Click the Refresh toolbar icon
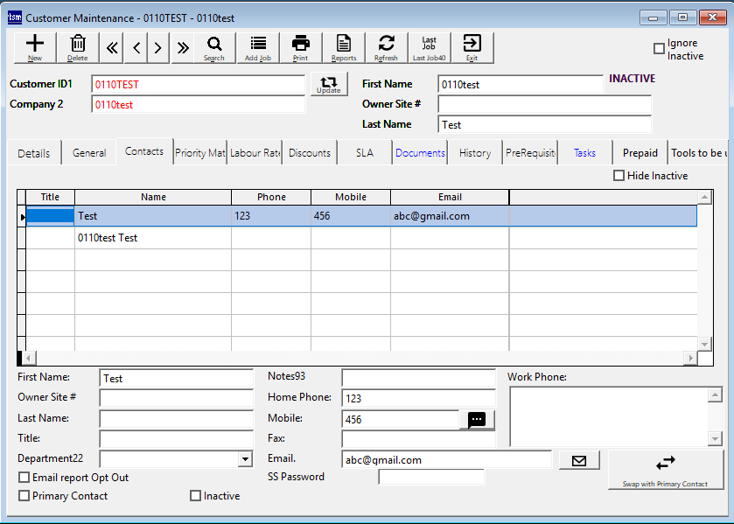The width and height of the screenshot is (734, 524). (386, 47)
